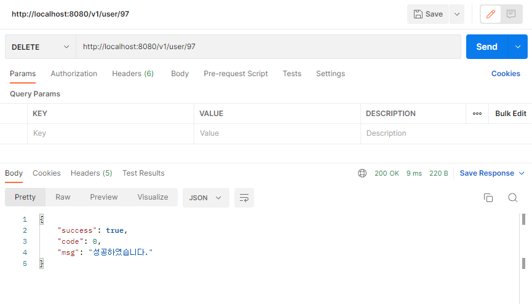Click the Key input cell
Image resolution: width=532 pixels, height=304 pixels.
click(x=111, y=133)
